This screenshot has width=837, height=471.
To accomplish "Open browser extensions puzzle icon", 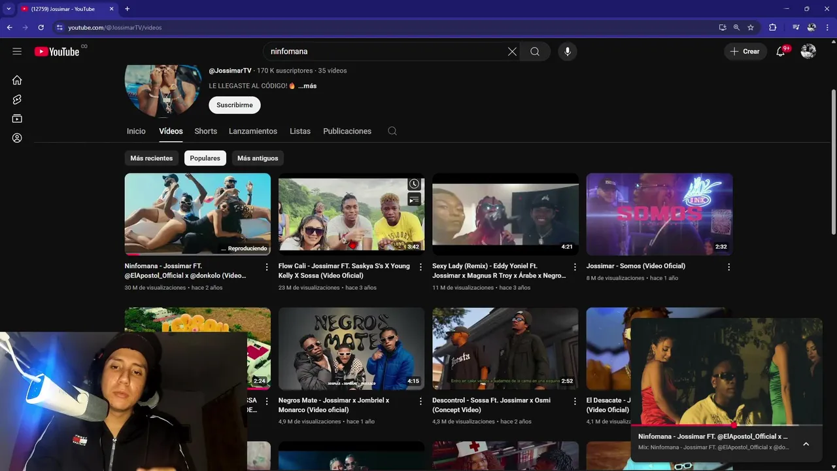I will [x=772, y=27].
